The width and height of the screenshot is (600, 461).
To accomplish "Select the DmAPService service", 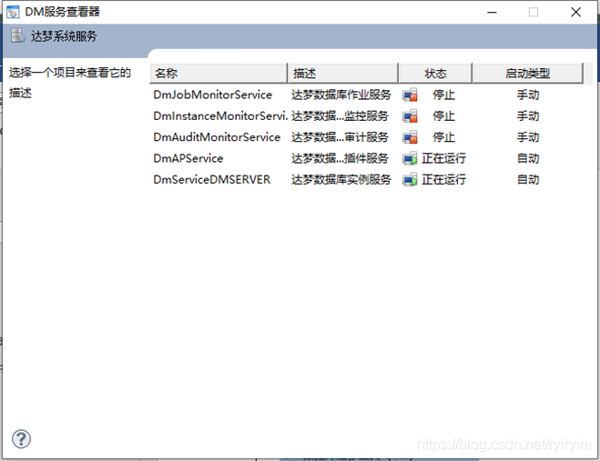I will [188, 158].
